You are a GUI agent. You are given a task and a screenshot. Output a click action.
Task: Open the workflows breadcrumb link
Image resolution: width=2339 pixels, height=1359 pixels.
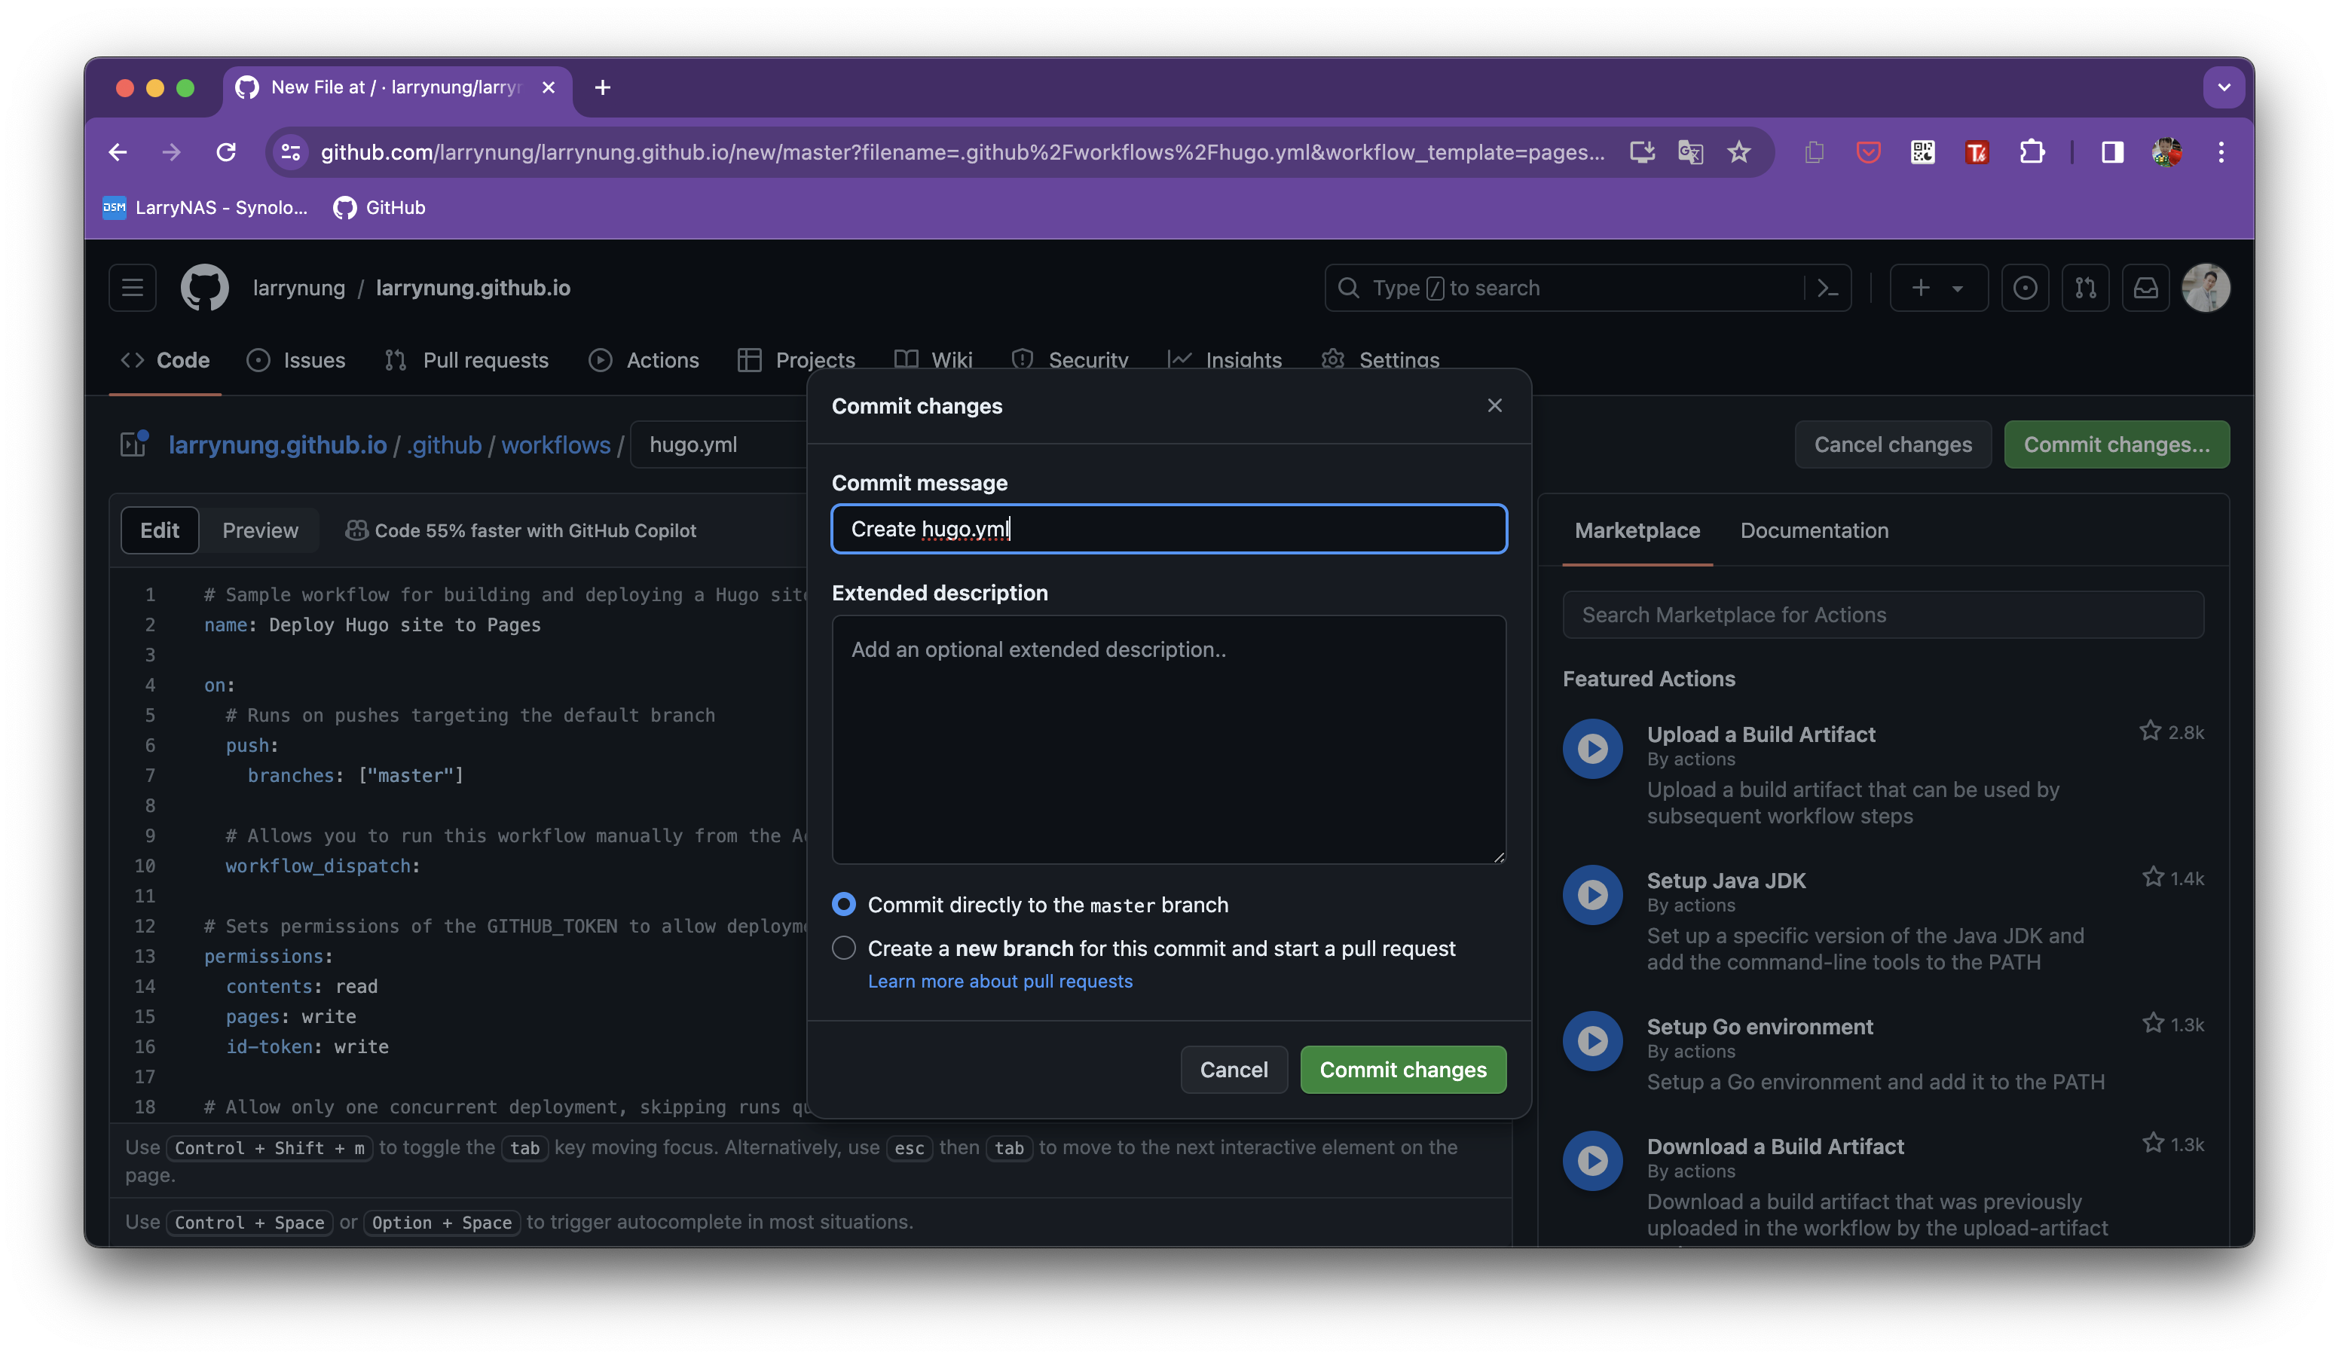[556, 444]
